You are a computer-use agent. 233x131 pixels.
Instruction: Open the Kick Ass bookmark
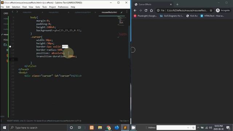pyautogui.click(x=192, y=16)
